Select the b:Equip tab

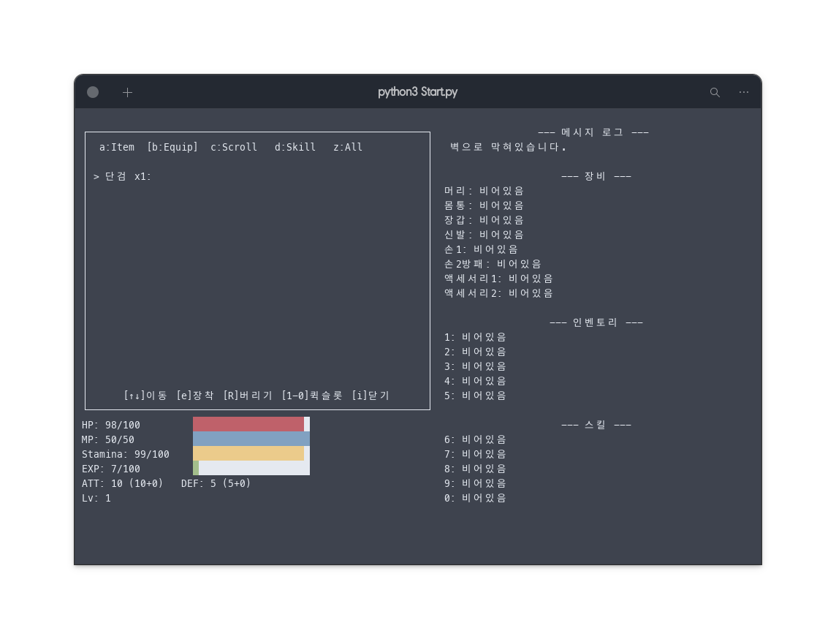tap(172, 147)
